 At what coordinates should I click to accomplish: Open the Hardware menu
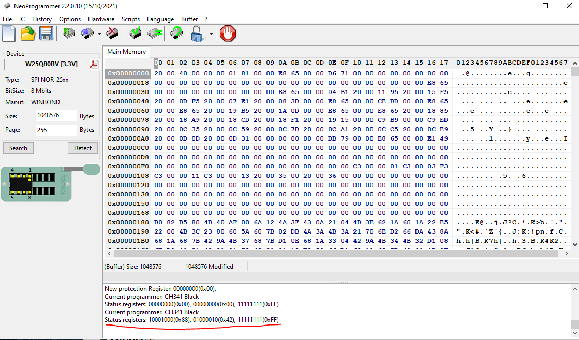point(101,19)
